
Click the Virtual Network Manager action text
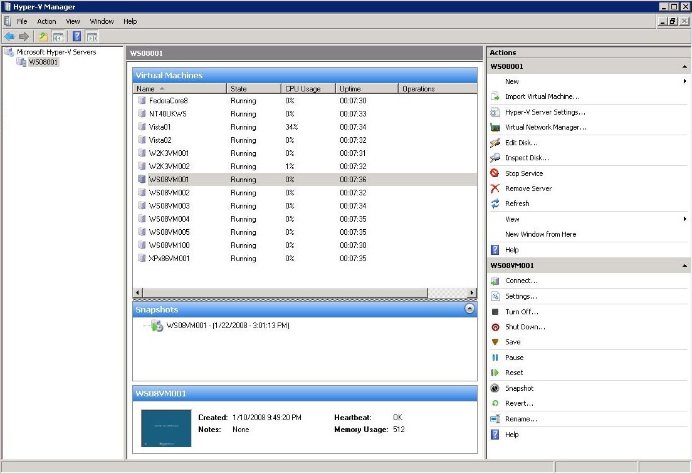[x=546, y=128]
